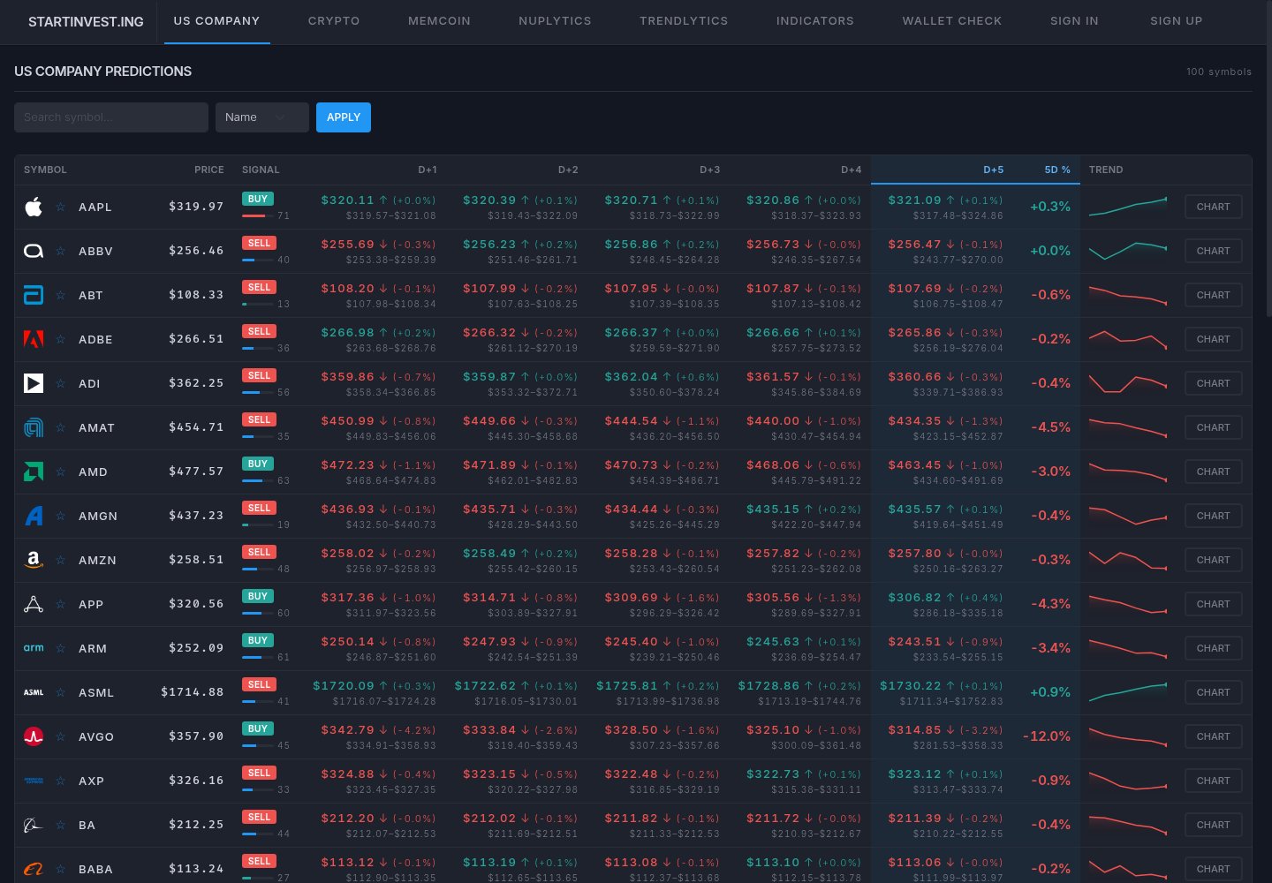Screen dimensions: 1272x883
Task: Click the AXP ticker symbol text
Action: coord(91,781)
